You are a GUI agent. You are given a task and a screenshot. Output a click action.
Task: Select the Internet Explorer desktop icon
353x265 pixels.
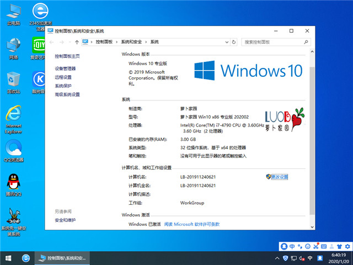tap(13, 119)
